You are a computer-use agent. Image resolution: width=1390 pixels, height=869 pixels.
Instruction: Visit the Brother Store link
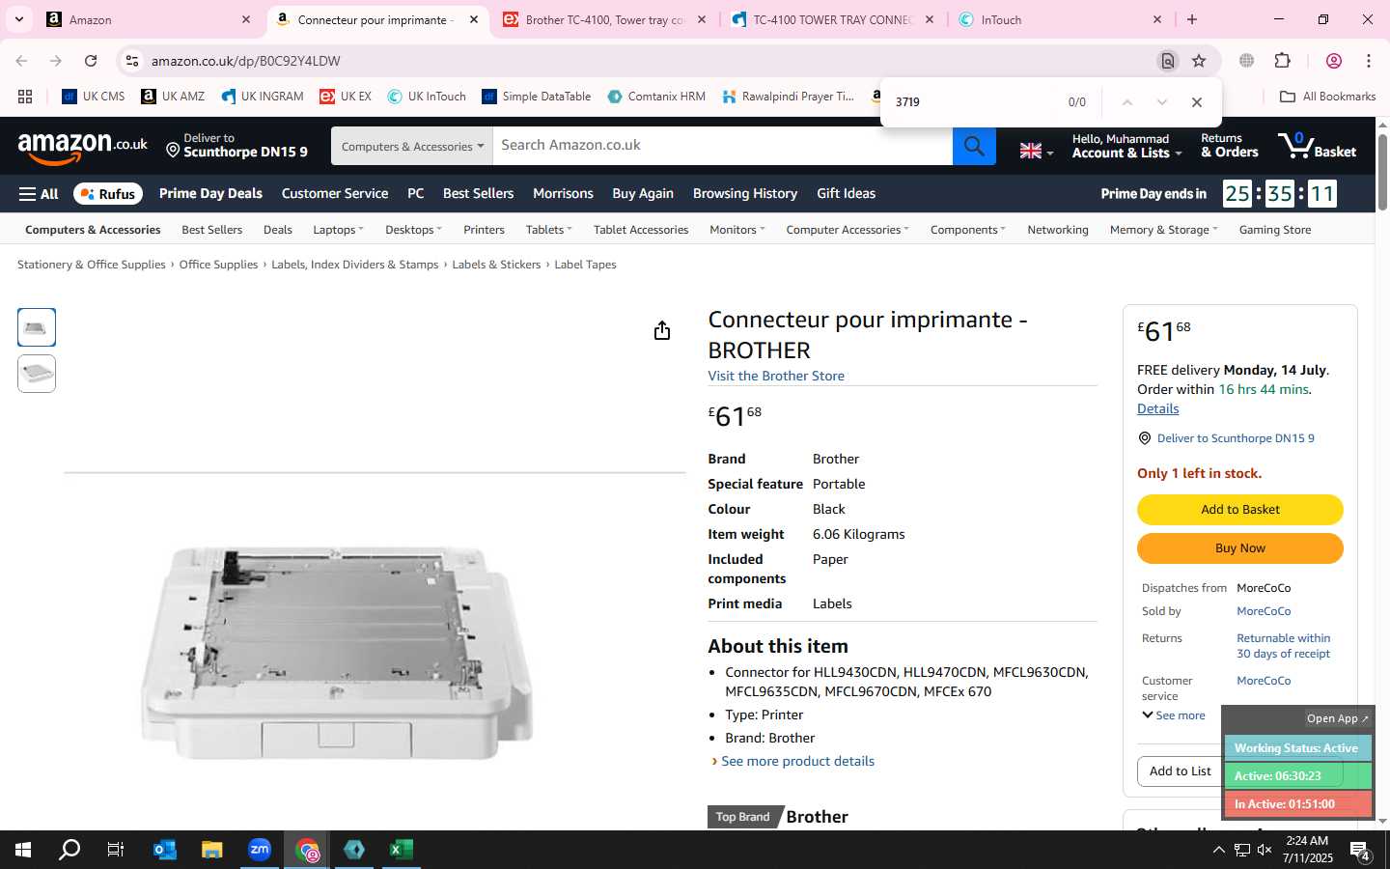(776, 377)
